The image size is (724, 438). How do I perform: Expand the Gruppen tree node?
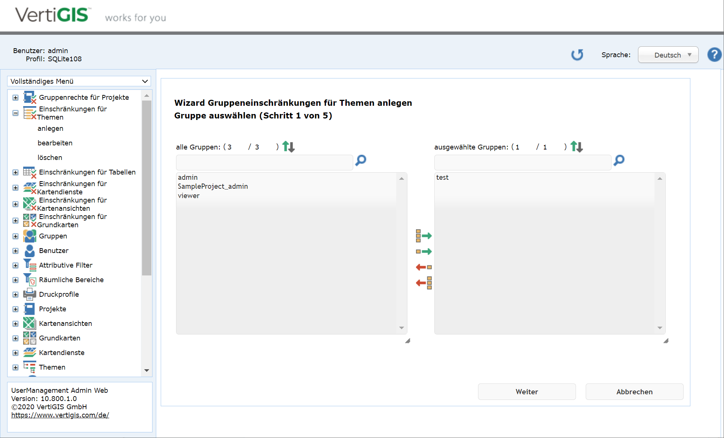[15, 236]
